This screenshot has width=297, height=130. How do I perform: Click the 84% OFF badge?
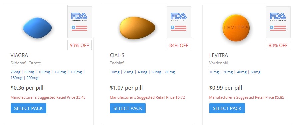179,45
